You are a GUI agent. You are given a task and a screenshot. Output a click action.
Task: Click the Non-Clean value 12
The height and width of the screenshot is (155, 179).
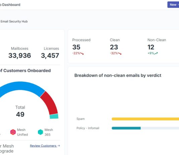coord(151,47)
